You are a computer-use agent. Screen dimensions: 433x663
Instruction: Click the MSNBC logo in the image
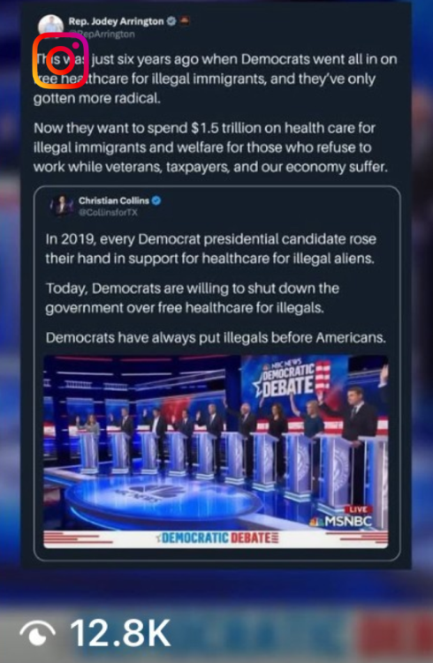pyautogui.click(x=340, y=522)
